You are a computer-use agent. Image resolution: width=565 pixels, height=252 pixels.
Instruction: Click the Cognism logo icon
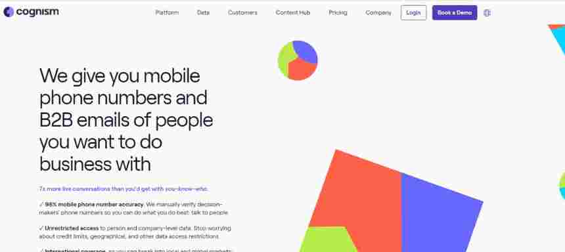pos(9,12)
